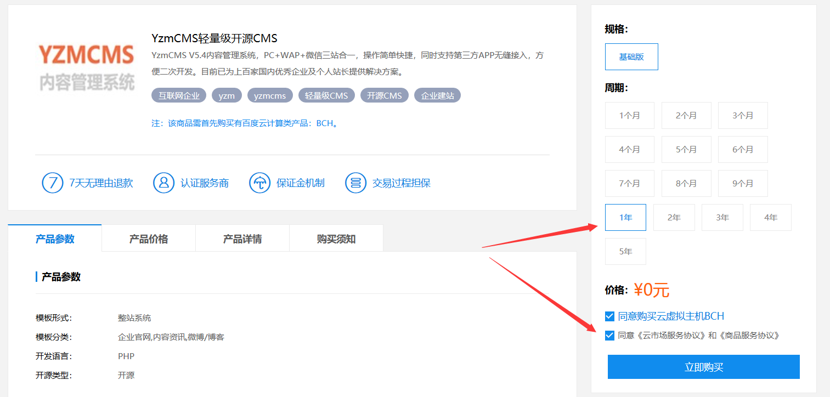Click the PHP development language value
Image resolution: width=830 pixels, height=397 pixels.
[126, 356]
